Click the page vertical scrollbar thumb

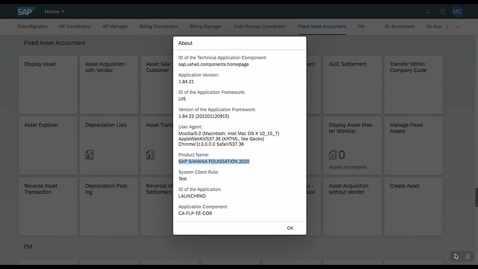click(477, 197)
